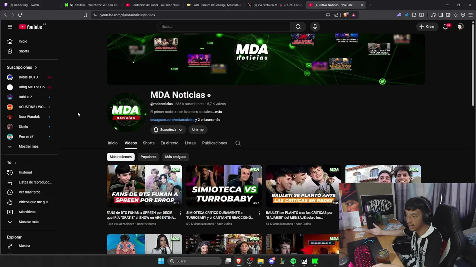Open the Simioteca vs Turrobaby thumbnail
This screenshot has width=476, height=267.
coord(224,186)
